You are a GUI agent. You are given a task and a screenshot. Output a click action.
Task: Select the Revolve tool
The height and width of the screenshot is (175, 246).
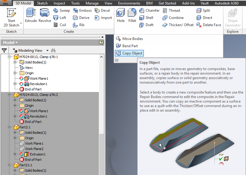click(x=45, y=15)
